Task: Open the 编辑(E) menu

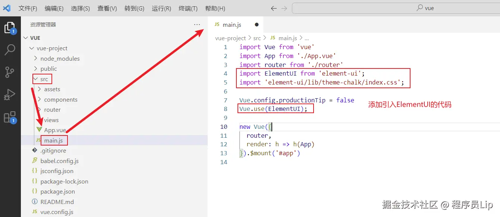Action: (x=54, y=8)
